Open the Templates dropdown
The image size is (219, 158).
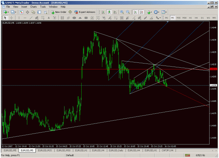(x=164, y=12)
